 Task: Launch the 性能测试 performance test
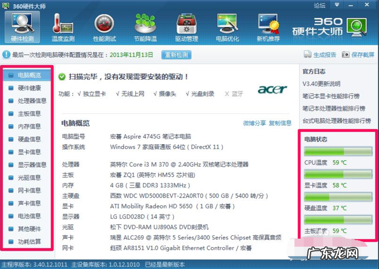(x=104, y=27)
